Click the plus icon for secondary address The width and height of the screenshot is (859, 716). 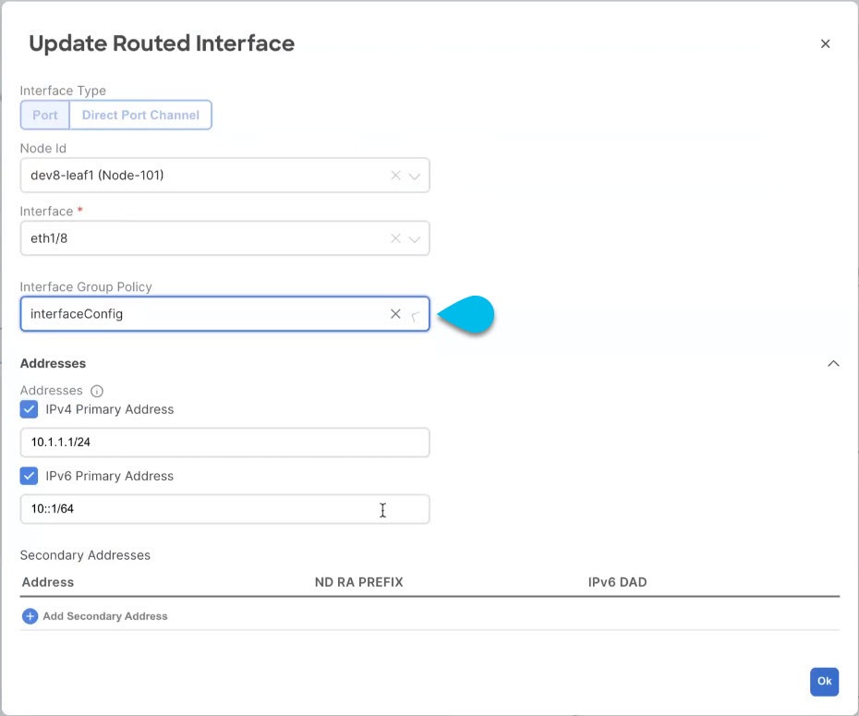coord(30,616)
